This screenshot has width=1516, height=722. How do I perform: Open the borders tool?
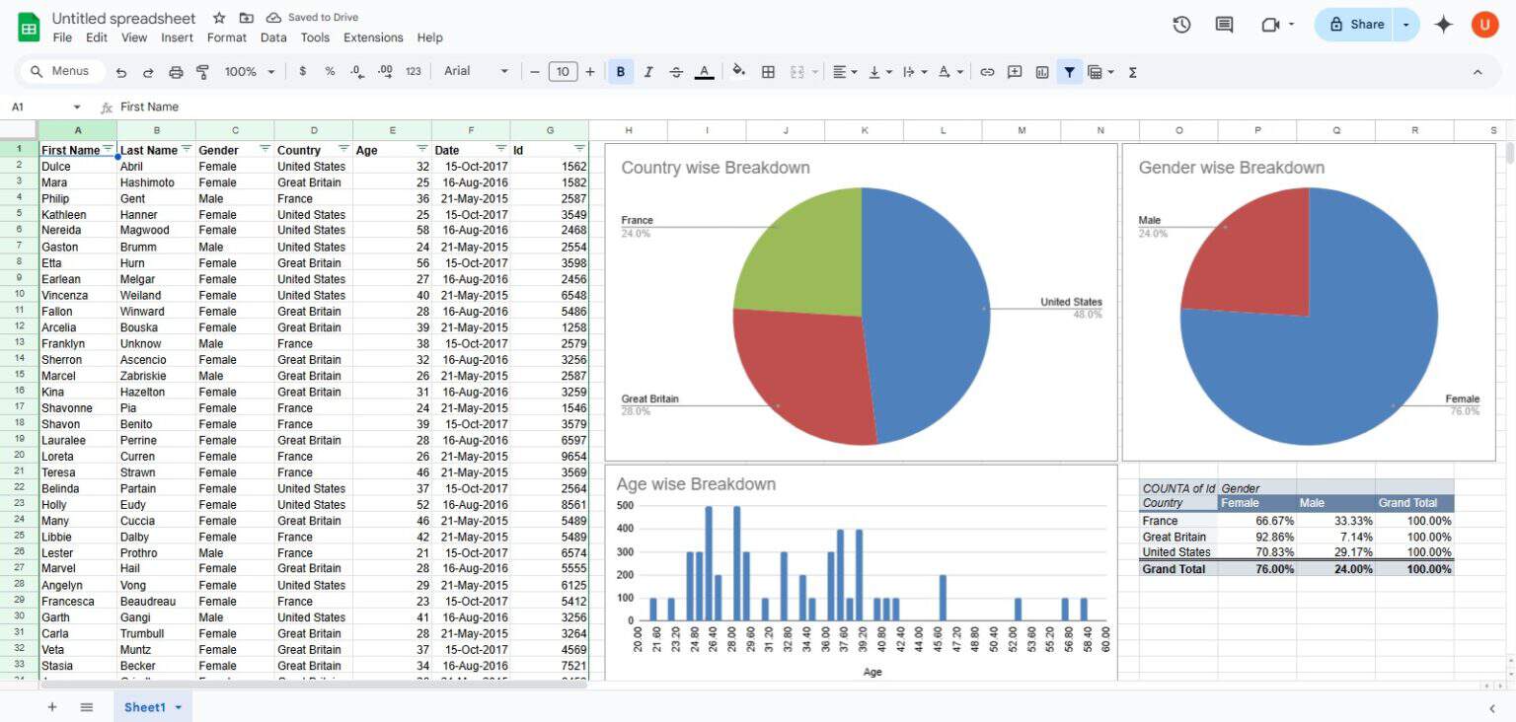pos(767,71)
